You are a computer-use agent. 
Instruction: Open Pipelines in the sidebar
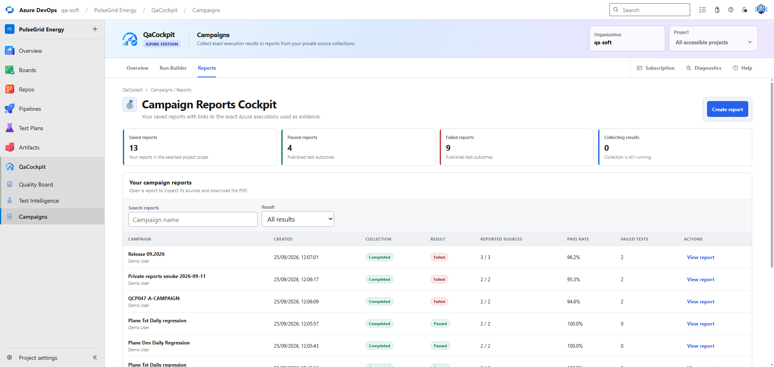point(52,109)
